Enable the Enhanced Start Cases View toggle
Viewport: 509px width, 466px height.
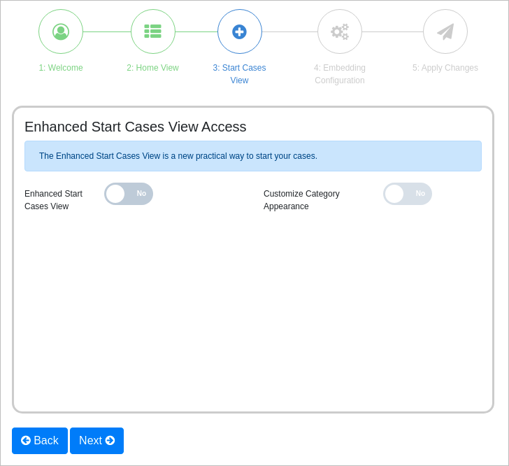pos(129,194)
